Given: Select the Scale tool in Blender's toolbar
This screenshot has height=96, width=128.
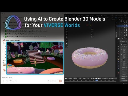Looking at the screenshot, I should click(67, 34).
